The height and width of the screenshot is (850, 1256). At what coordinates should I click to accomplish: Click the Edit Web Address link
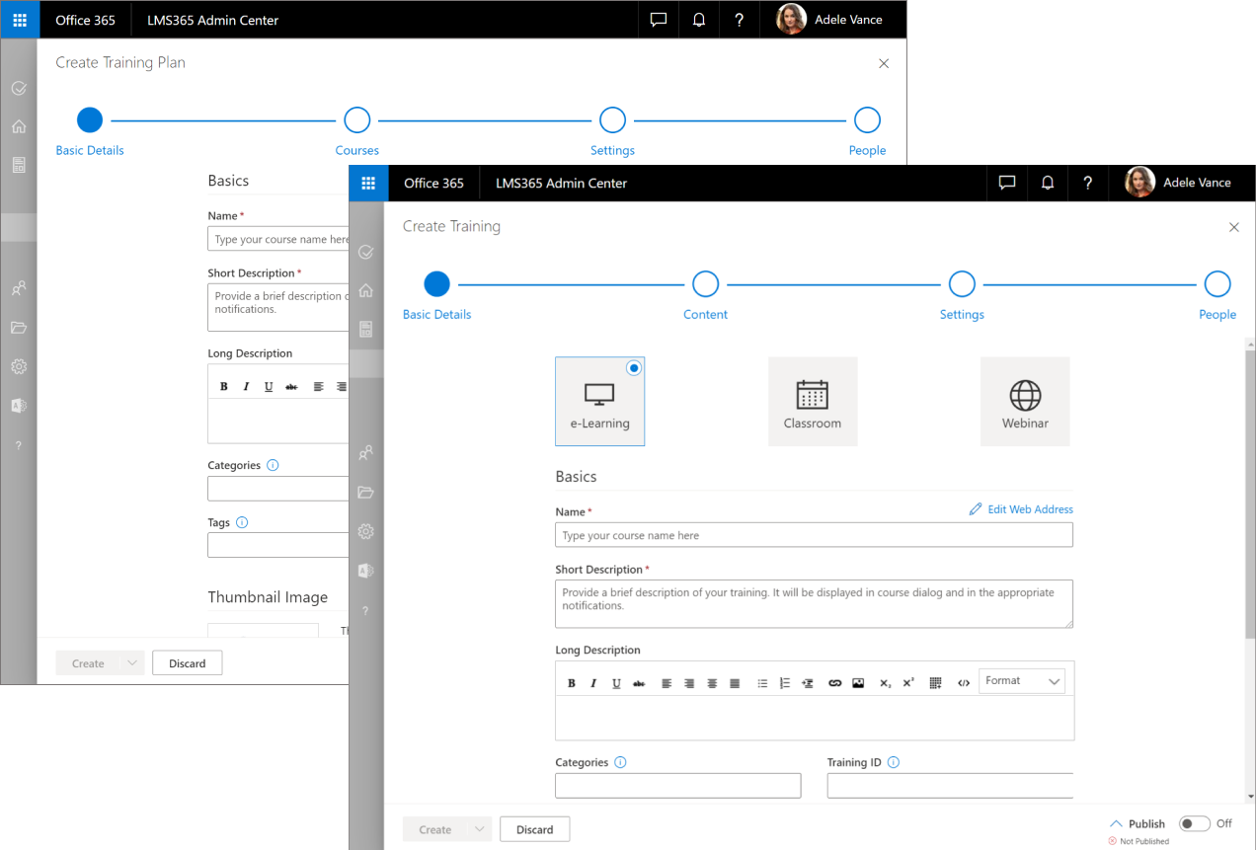(x=1021, y=509)
